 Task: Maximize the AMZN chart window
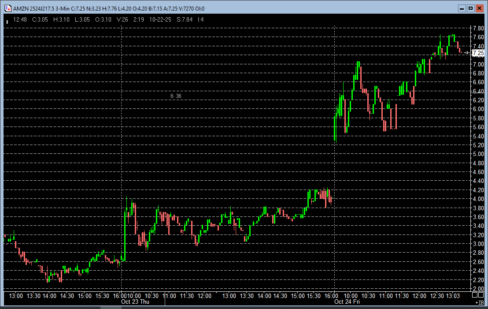pyautogui.click(x=470, y=8)
